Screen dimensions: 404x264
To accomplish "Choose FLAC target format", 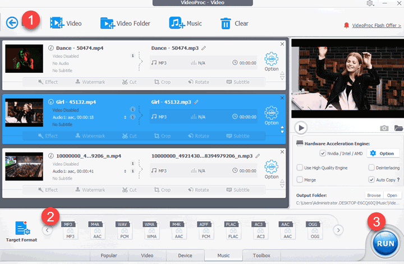I will [232, 230].
